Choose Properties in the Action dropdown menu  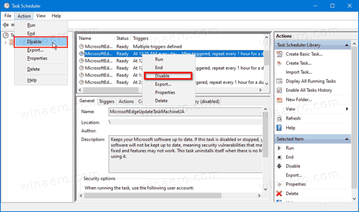pos(41,59)
